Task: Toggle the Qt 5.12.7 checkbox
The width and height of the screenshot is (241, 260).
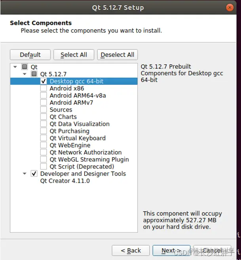Action: click(x=34, y=74)
